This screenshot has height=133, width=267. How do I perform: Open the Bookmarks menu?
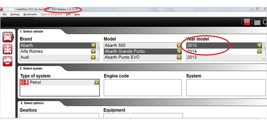point(30,14)
